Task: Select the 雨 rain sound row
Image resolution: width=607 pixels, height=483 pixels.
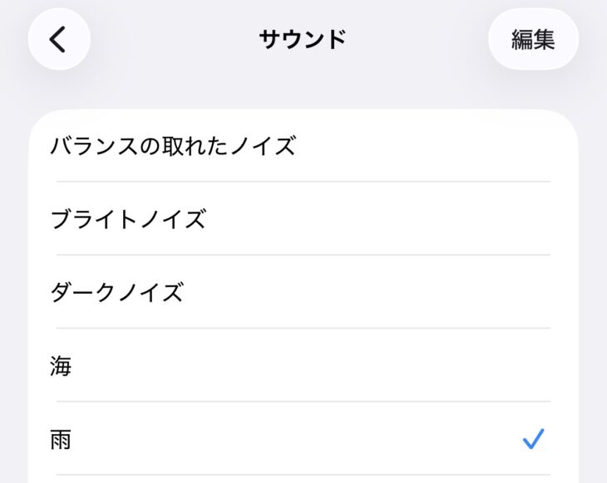Action: 303,439
